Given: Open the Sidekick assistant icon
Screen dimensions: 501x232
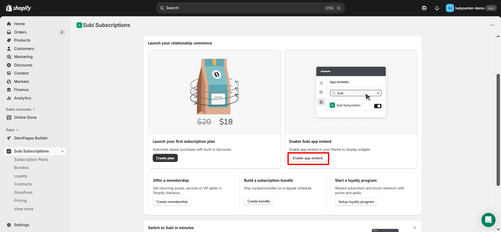Looking at the screenshot, I should pos(424,8).
